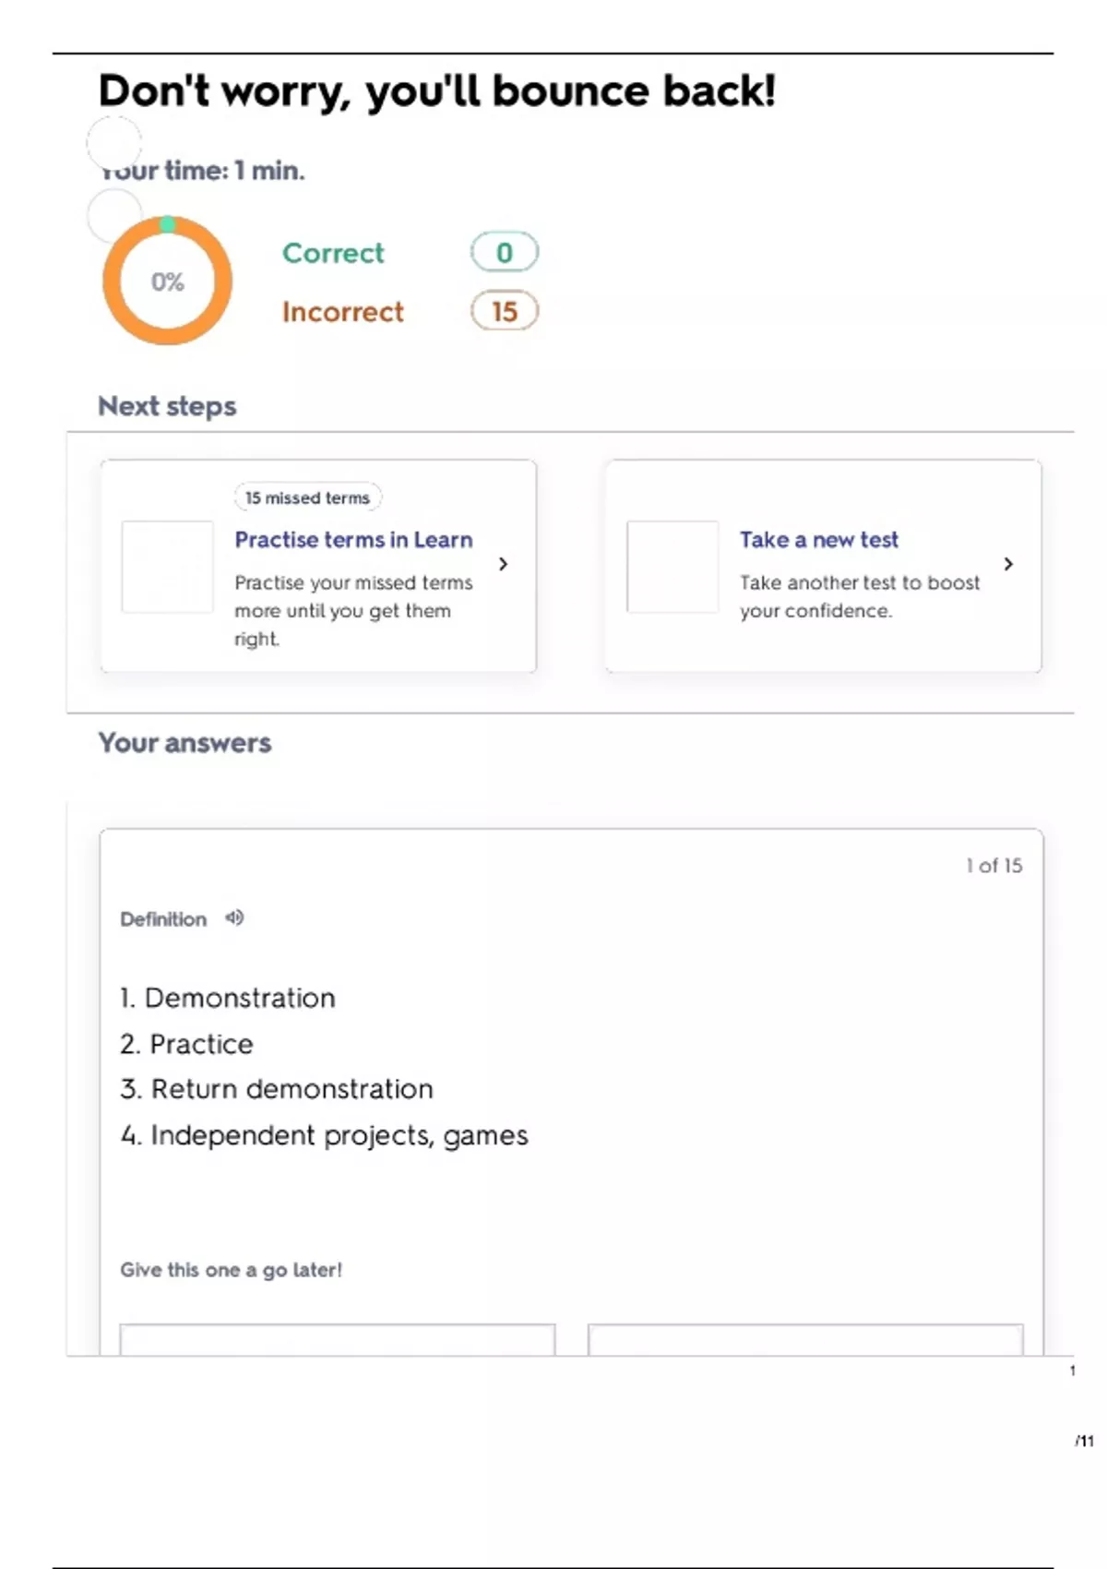Screen dimensions: 1107x1569
Task: Click the Your answers heading
Action: 184,743
